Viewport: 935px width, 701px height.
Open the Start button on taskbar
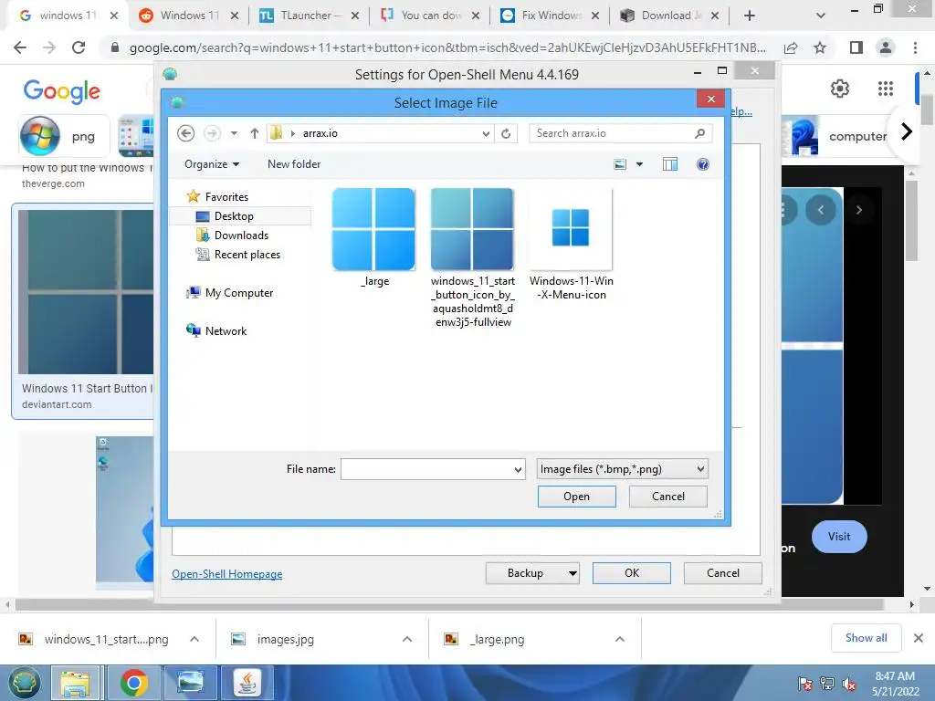point(24,683)
